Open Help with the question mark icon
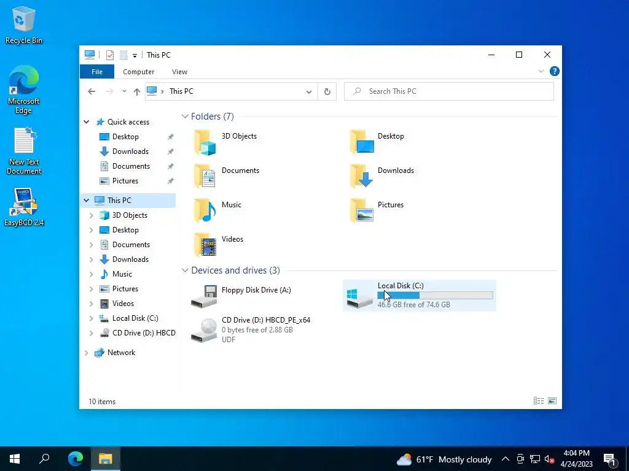 coord(555,71)
